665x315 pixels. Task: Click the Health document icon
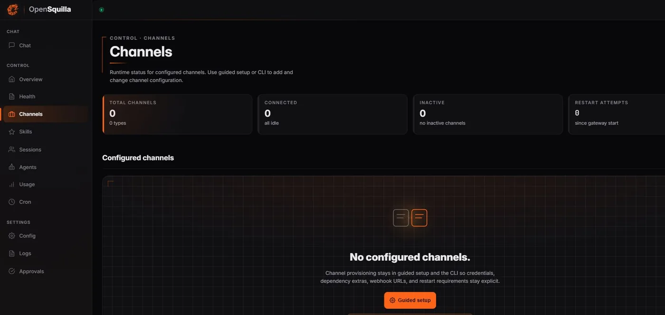pos(12,97)
